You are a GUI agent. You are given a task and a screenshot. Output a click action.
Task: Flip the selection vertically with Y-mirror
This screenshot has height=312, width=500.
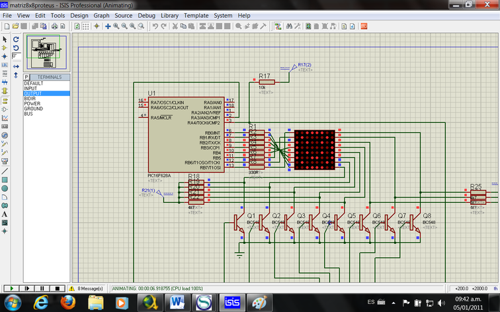tap(16, 75)
